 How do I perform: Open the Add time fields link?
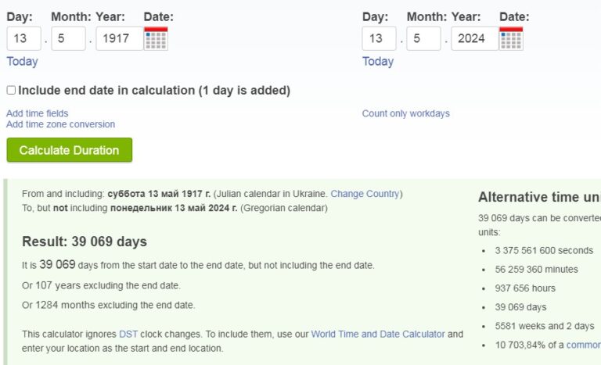38,113
